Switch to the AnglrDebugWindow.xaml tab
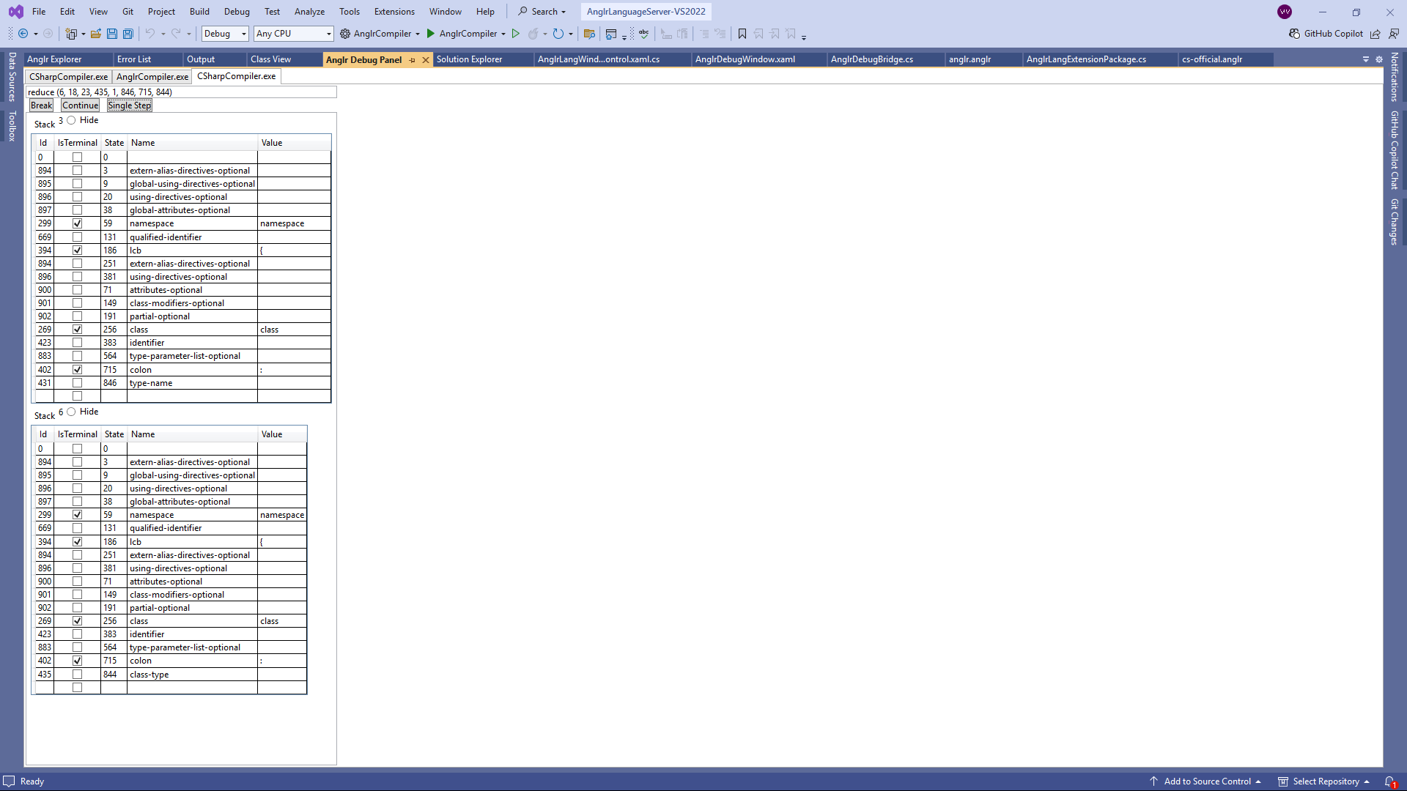Image resolution: width=1407 pixels, height=791 pixels. coord(745,59)
